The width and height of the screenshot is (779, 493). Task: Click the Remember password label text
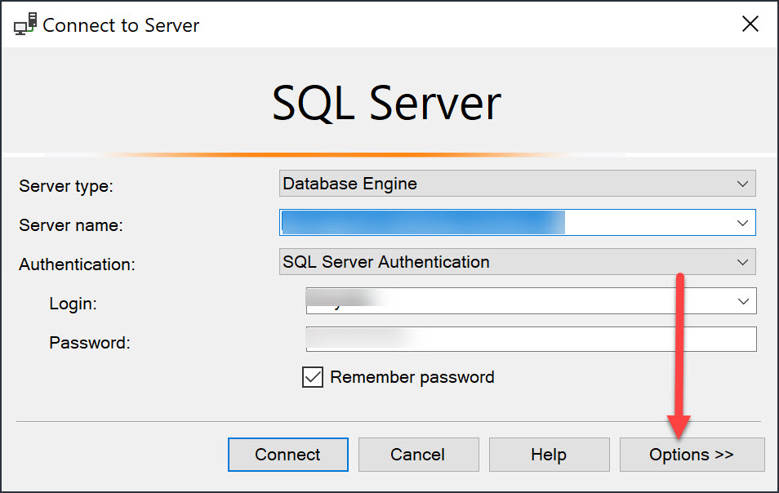tap(412, 377)
